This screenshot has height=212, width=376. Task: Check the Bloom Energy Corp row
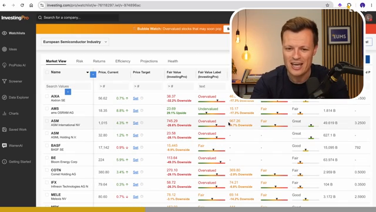[x=47, y=158]
